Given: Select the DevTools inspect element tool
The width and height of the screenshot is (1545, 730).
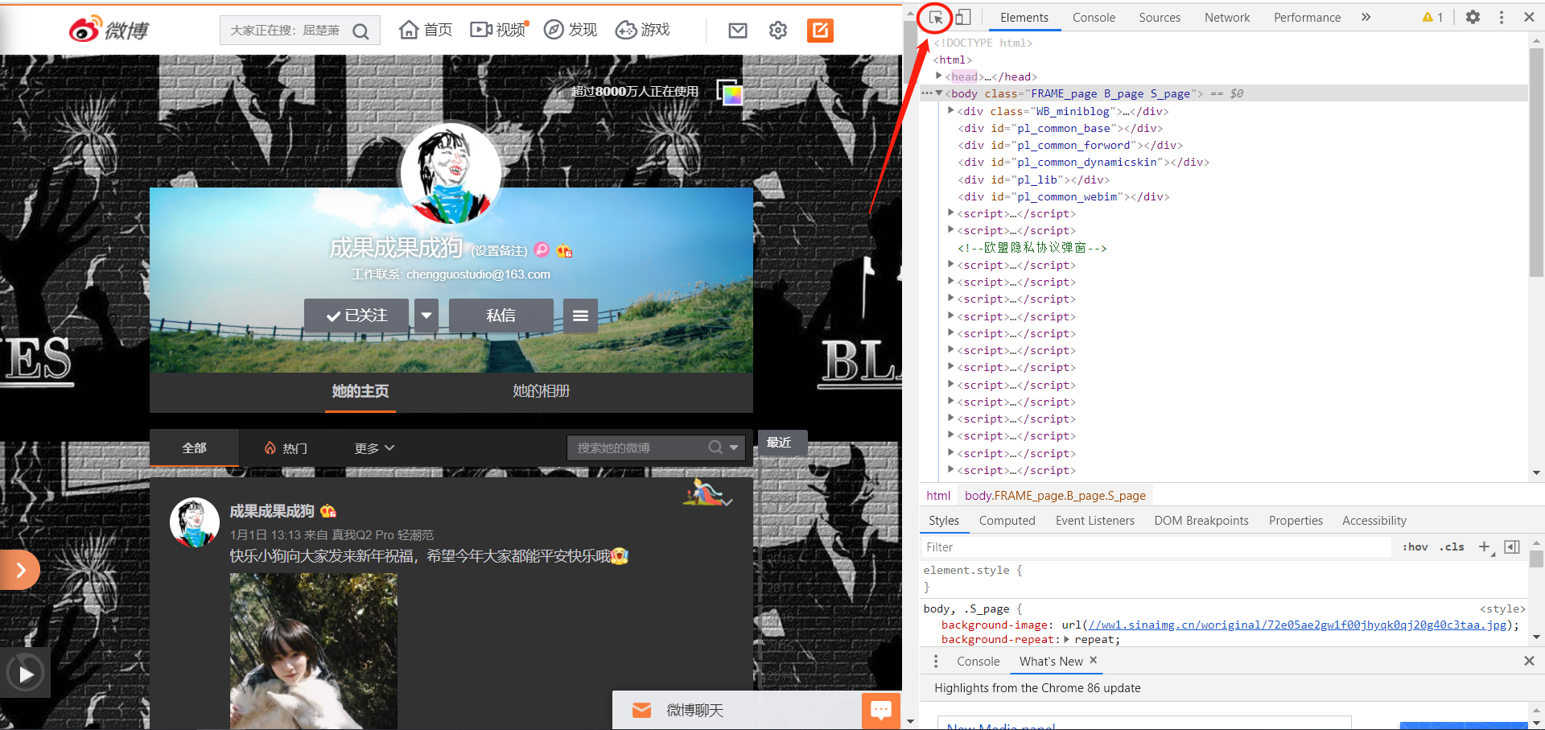Looking at the screenshot, I should click(936, 17).
